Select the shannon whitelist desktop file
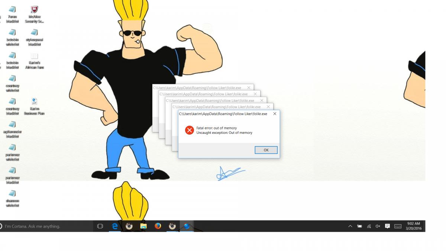The image size is (446, 251). pyautogui.click(x=12, y=199)
